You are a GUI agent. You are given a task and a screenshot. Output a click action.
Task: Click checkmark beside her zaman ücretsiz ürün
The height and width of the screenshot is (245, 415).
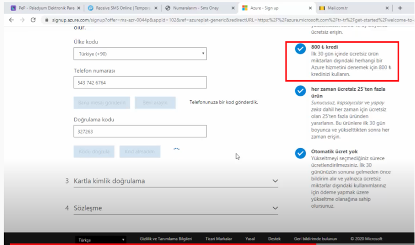tap(300, 91)
